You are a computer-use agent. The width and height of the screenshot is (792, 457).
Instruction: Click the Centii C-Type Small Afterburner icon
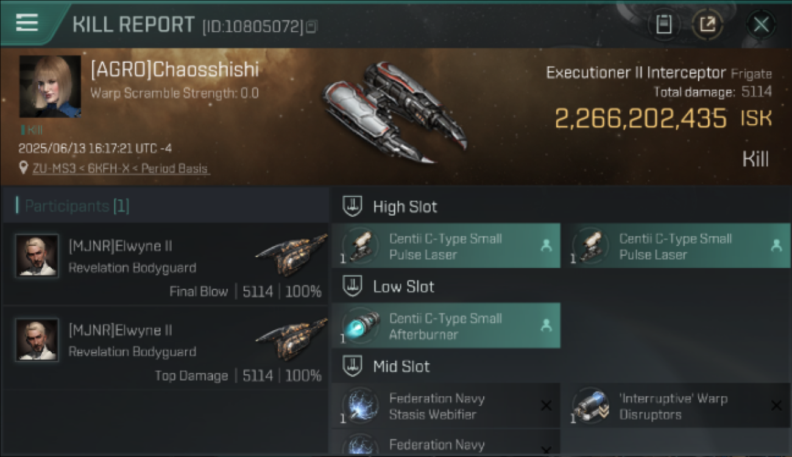tap(360, 326)
